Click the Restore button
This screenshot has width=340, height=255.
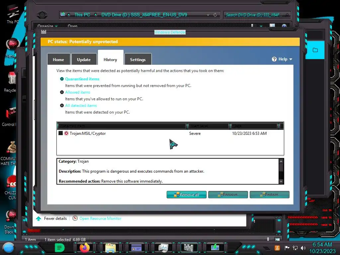270,195
